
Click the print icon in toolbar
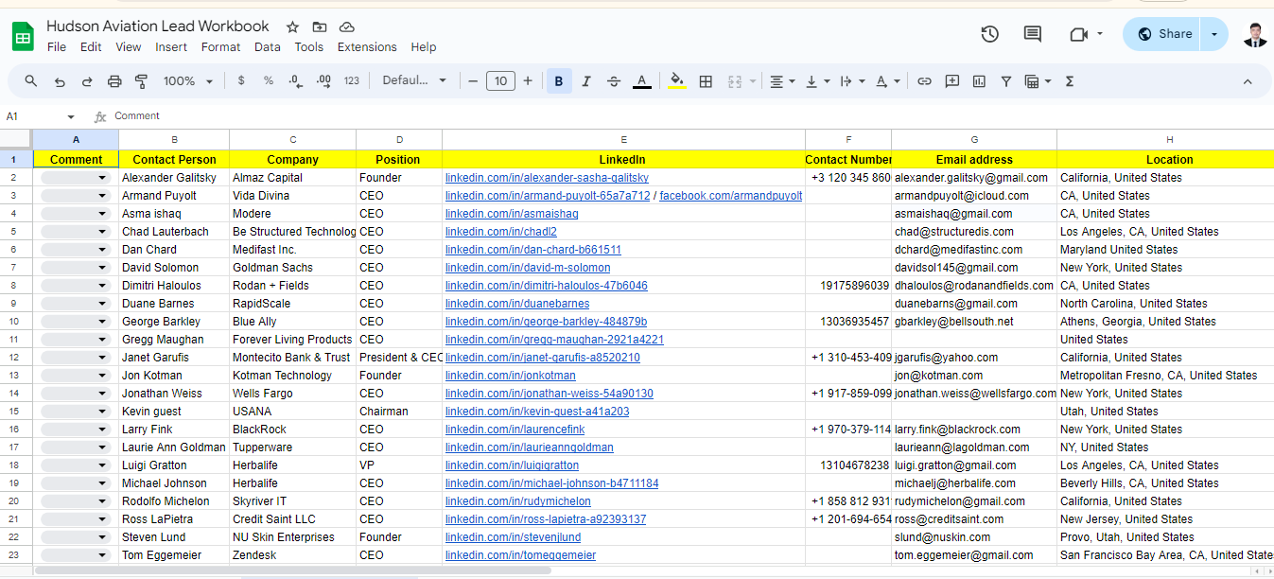[x=114, y=81]
